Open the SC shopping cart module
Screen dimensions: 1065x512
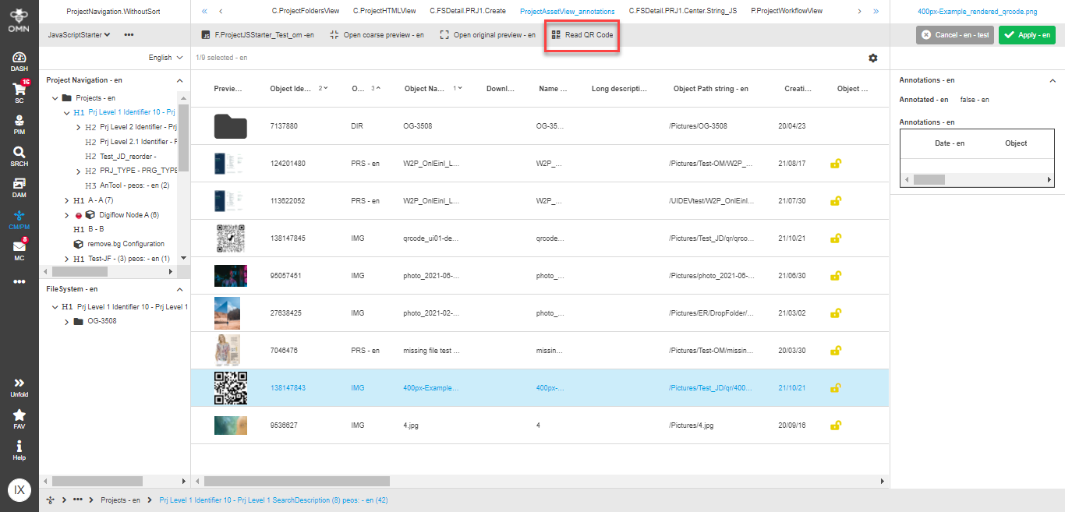(19, 89)
